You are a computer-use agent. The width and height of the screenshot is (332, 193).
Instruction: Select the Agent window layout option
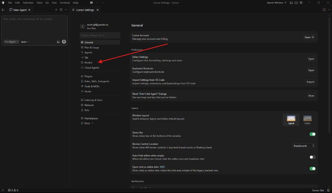click(x=291, y=120)
